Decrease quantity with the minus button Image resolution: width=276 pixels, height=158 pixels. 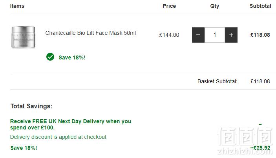(198, 35)
